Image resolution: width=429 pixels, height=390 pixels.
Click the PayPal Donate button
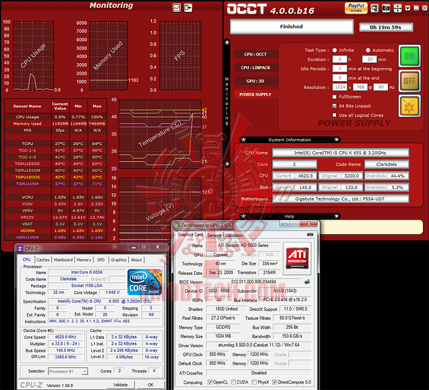tap(356, 8)
